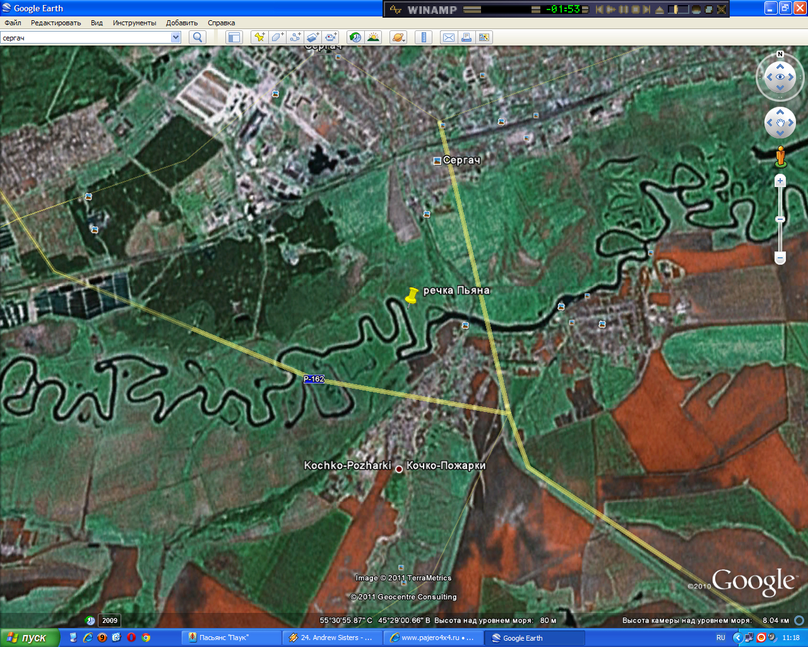Open the Файл menu
This screenshot has width=808, height=647.
point(13,23)
